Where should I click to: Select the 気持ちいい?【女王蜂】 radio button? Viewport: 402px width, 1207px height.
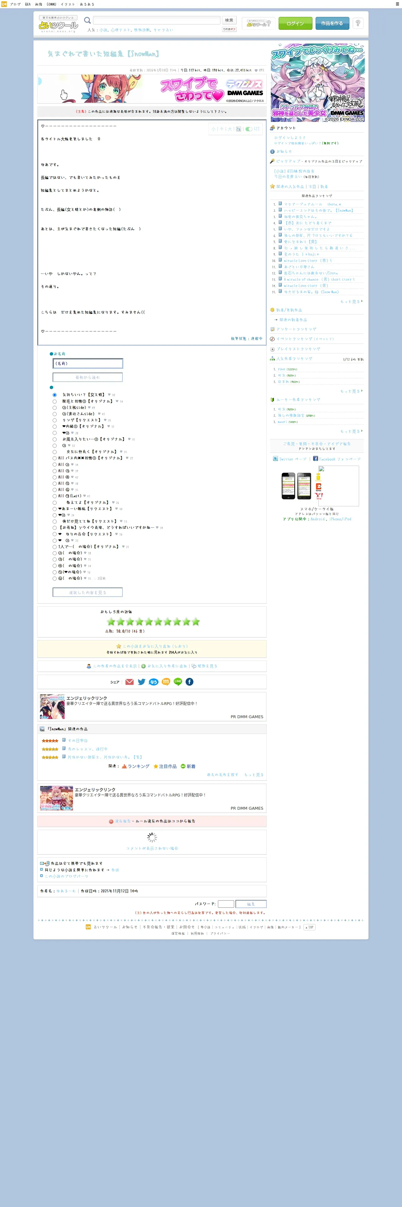pyautogui.click(x=55, y=395)
